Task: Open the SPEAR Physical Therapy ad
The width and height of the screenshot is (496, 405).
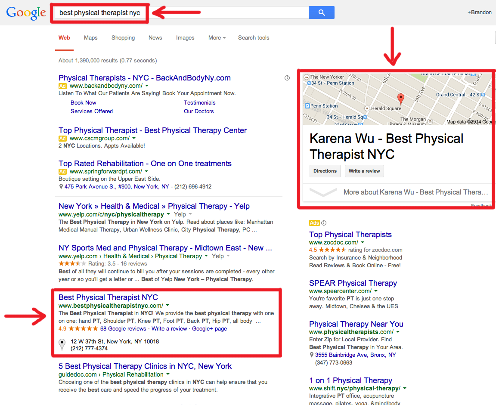Action: [353, 283]
